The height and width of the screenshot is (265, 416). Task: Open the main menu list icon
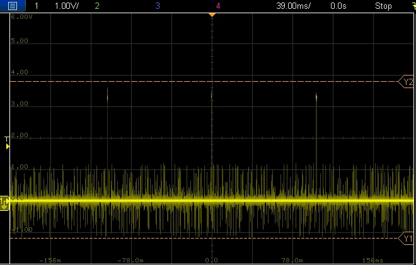tap(13, 6)
